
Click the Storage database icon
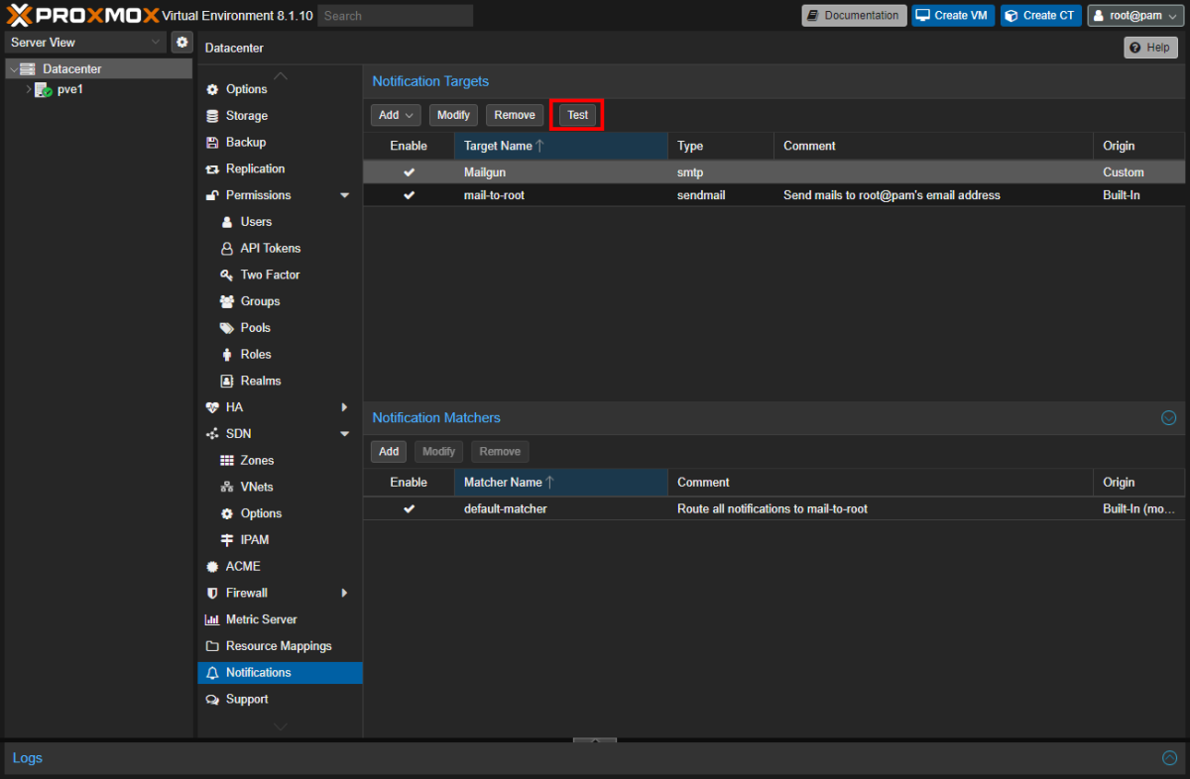(x=211, y=116)
